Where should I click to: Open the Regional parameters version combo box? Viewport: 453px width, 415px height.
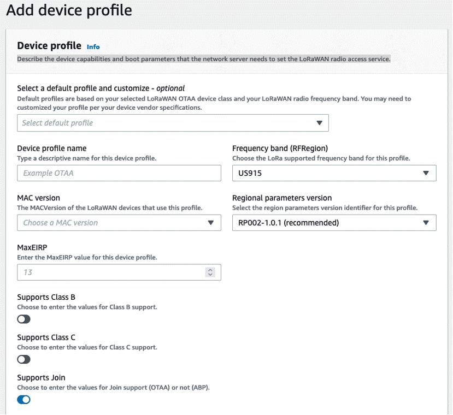click(x=334, y=223)
